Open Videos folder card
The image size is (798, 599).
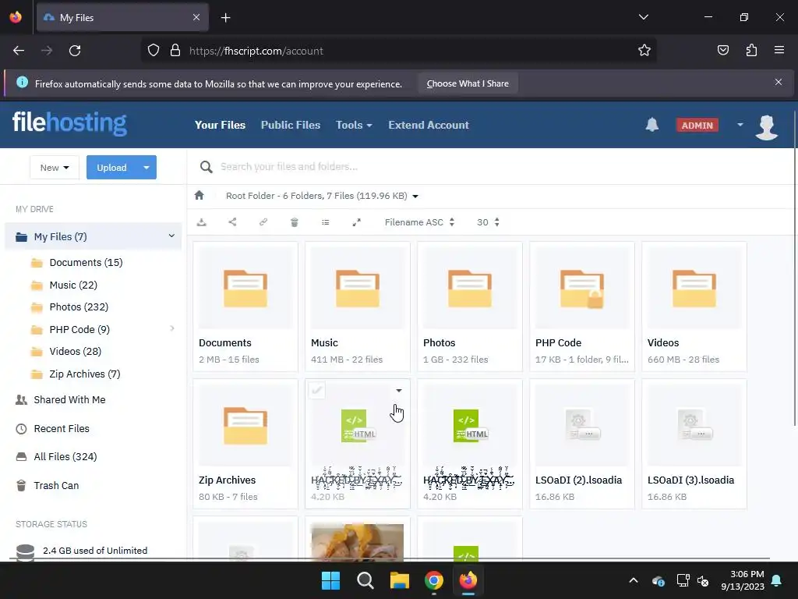tap(694, 306)
